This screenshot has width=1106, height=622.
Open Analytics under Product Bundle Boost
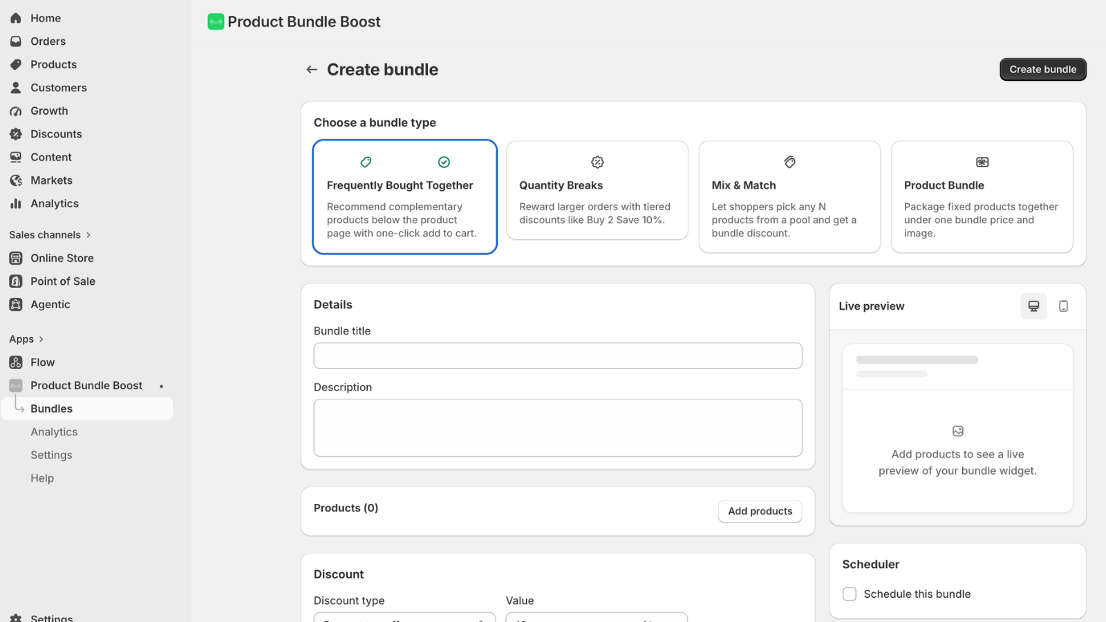click(x=54, y=432)
